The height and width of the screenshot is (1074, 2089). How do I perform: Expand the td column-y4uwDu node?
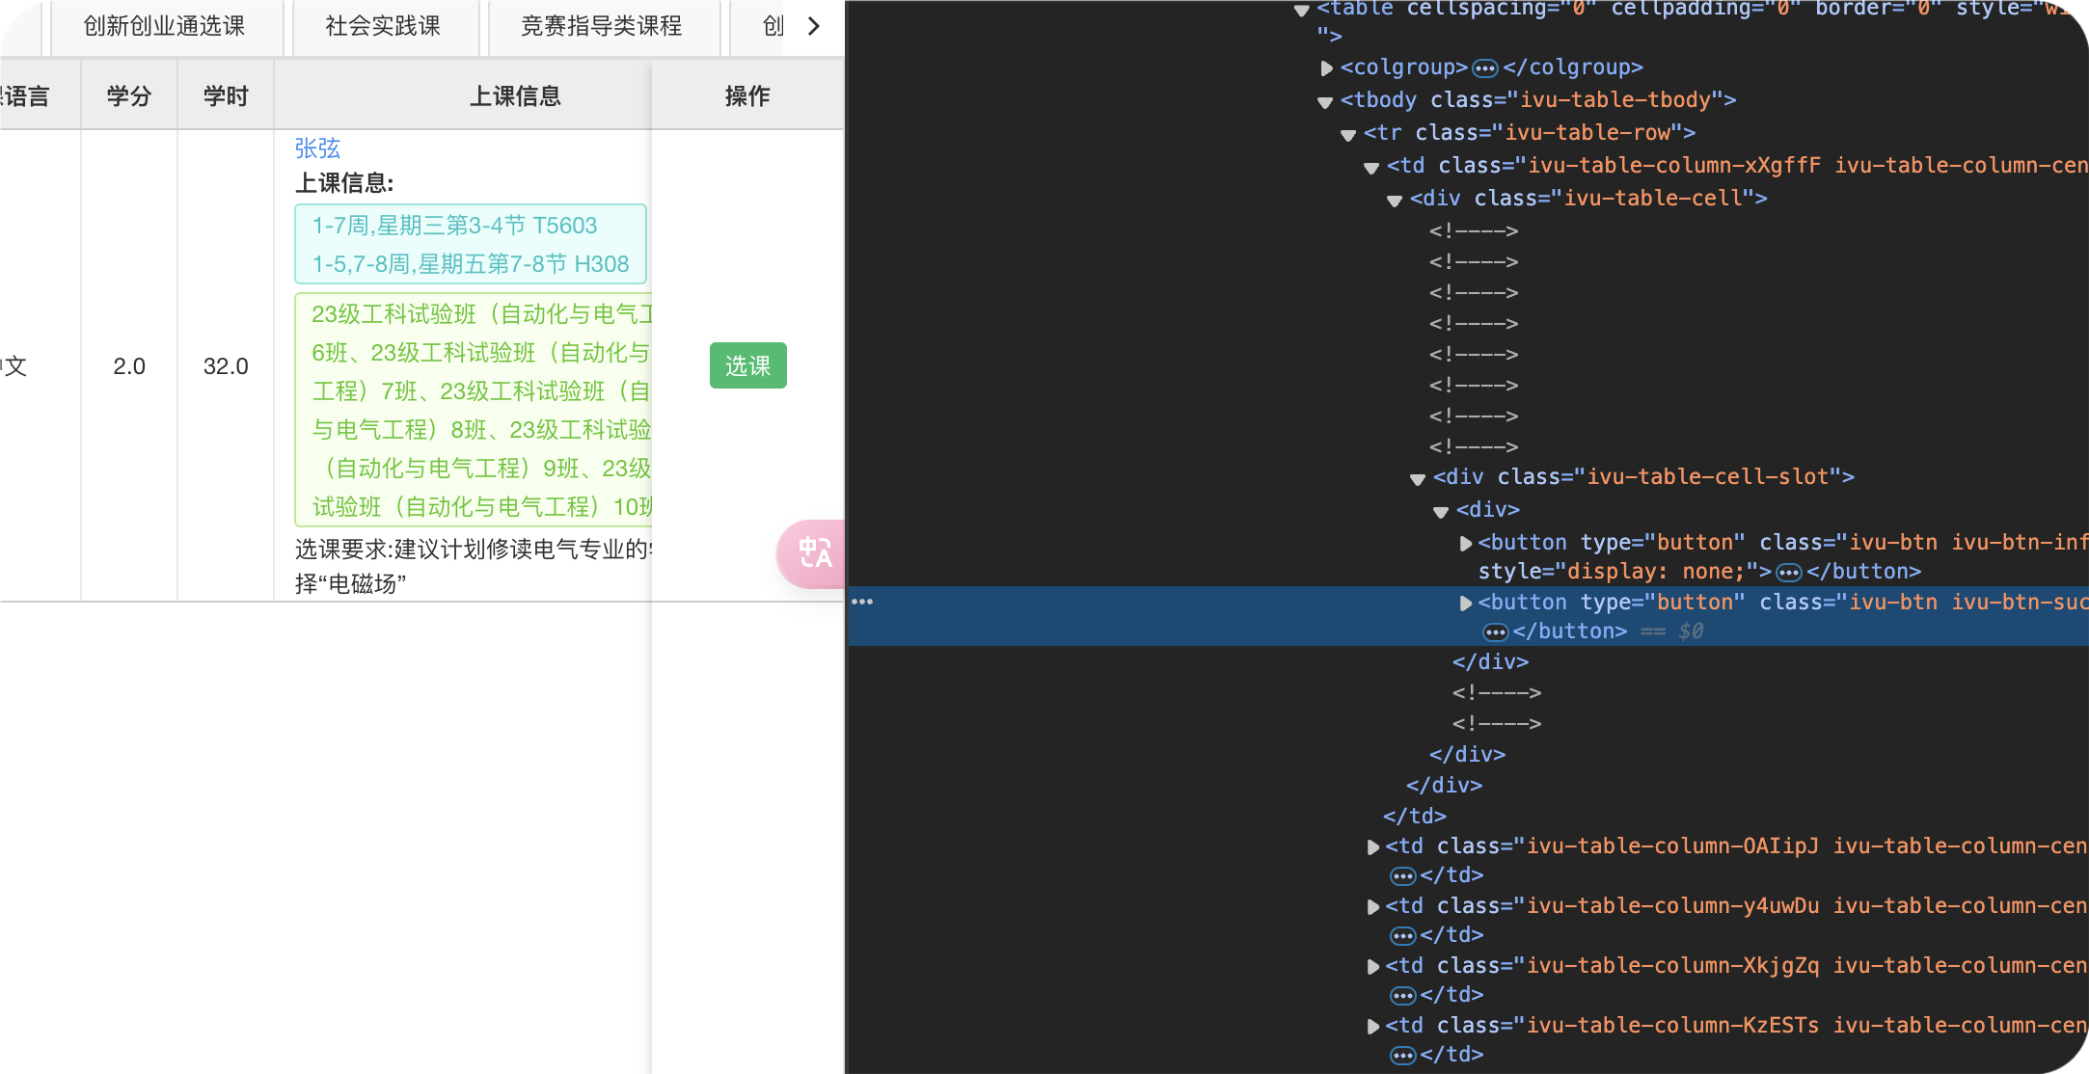1372,906
